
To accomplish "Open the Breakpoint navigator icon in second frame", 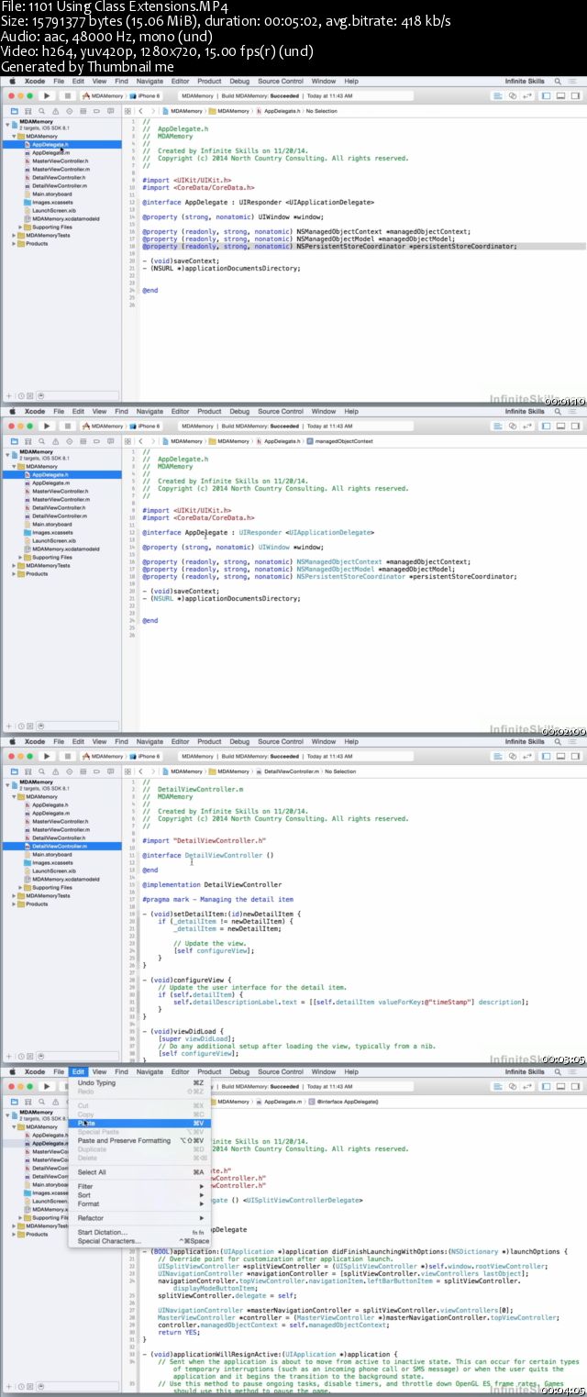I will 95,440.
